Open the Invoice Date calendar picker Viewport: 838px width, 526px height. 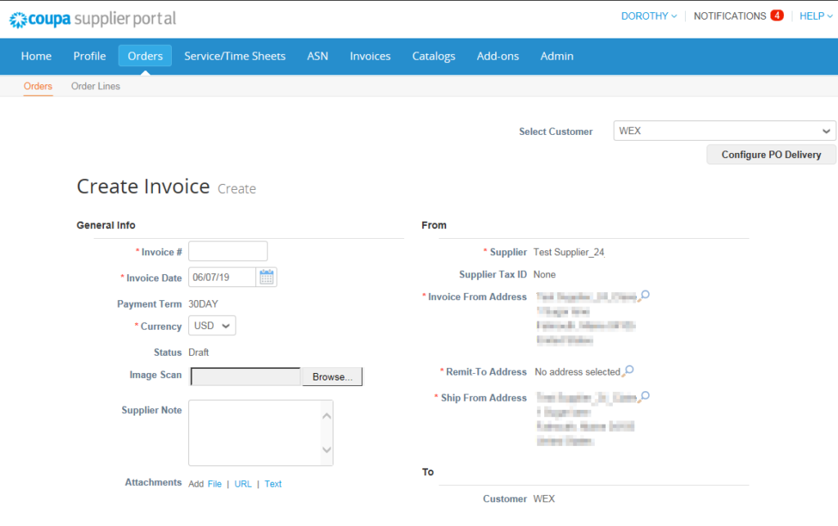point(267,277)
